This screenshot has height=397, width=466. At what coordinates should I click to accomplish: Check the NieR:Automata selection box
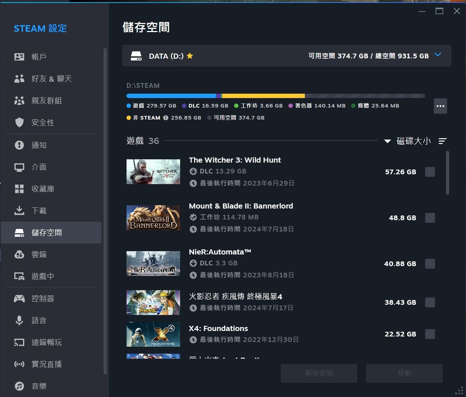tap(430, 264)
